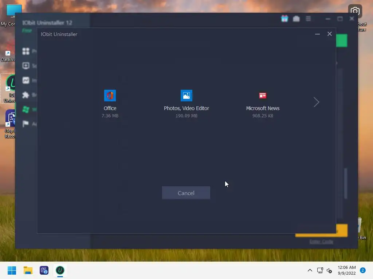Open the Programs grid icon in the sidebar

tap(26, 51)
